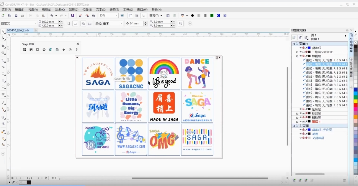Collapse the 页面 1 tree node

click(x=294, y=44)
